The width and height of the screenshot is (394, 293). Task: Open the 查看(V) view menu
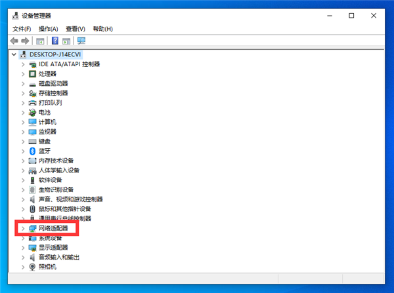point(75,29)
